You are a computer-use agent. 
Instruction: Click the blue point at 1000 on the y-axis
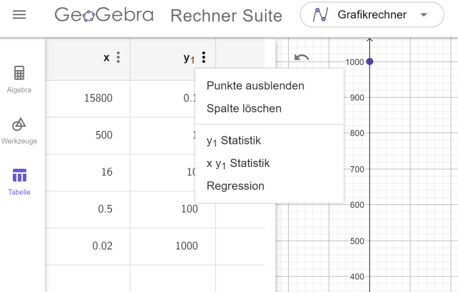[x=370, y=62]
